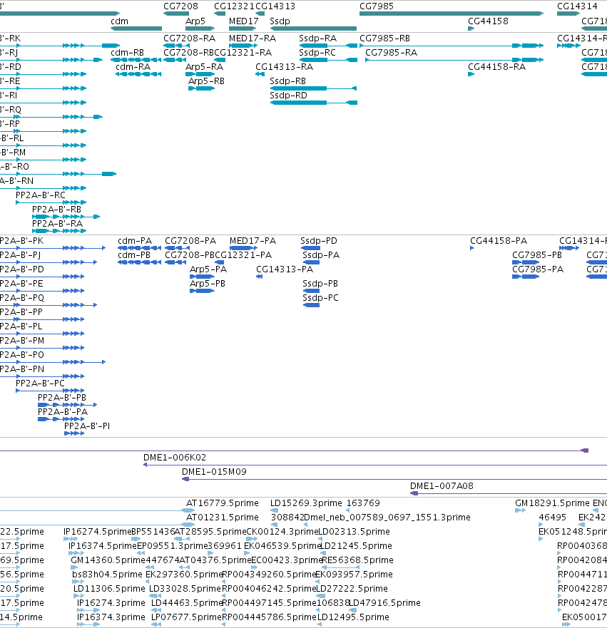Click the PP2A-B'-RB transcript label
The width and height of the screenshot is (607, 628).
pyautogui.click(x=56, y=210)
